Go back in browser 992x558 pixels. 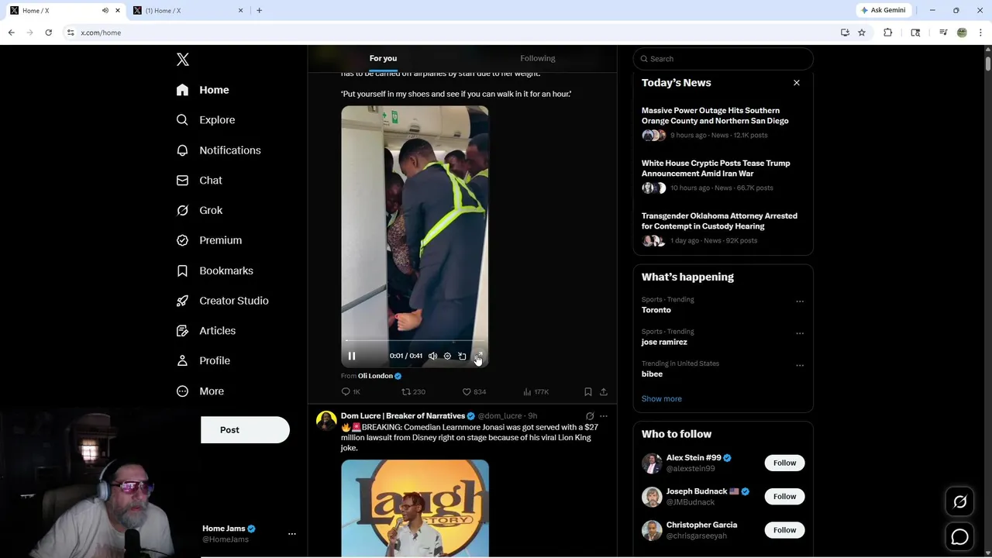11,33
